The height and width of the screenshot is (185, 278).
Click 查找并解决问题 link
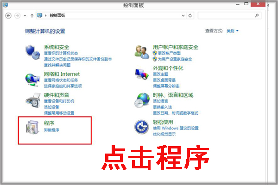pyautogui.click(x=57, y=65)
